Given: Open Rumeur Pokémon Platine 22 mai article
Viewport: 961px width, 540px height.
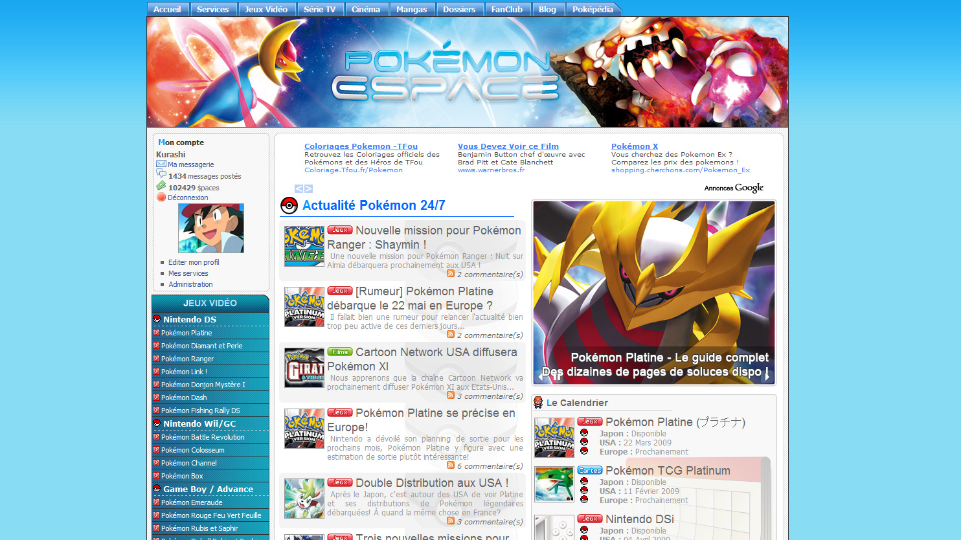Looking at the screenshot, I should (x=410, y=298).
